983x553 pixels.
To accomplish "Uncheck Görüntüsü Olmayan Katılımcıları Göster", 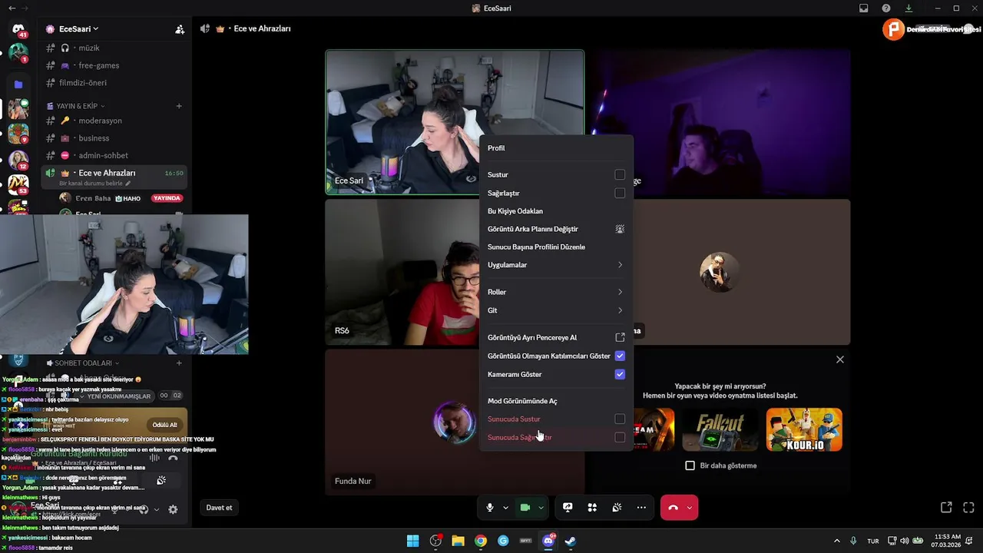I will [x=620, y=356].
